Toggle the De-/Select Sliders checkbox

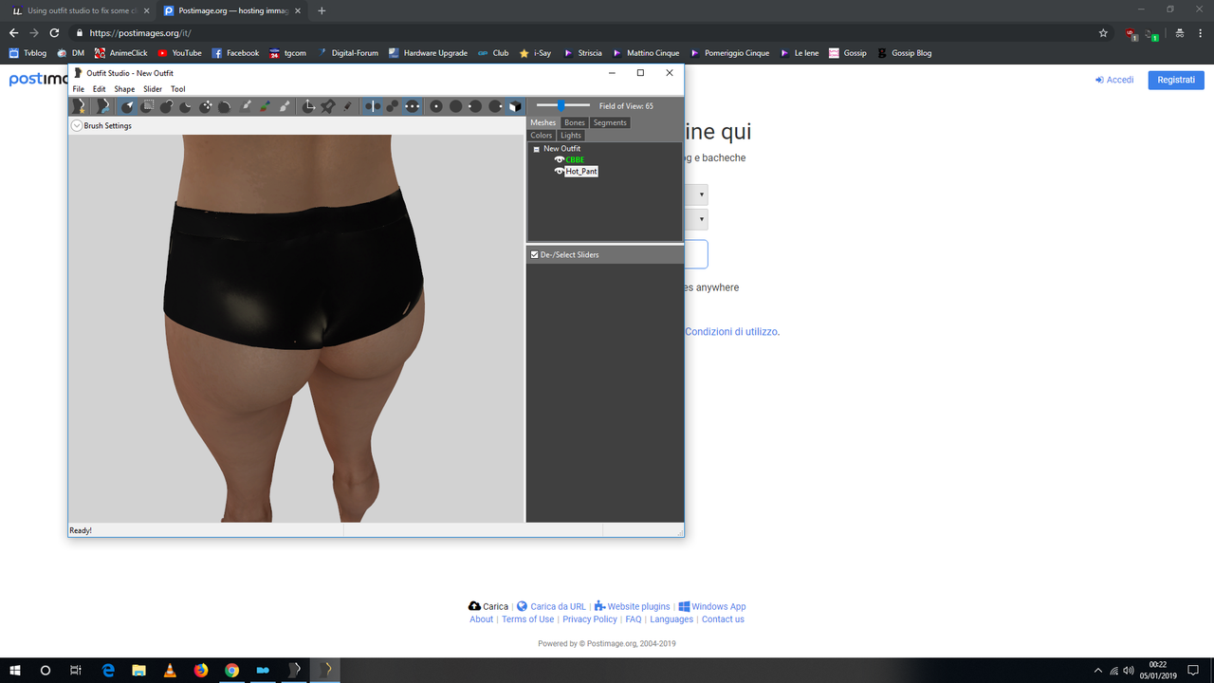(x=535, y=254)
